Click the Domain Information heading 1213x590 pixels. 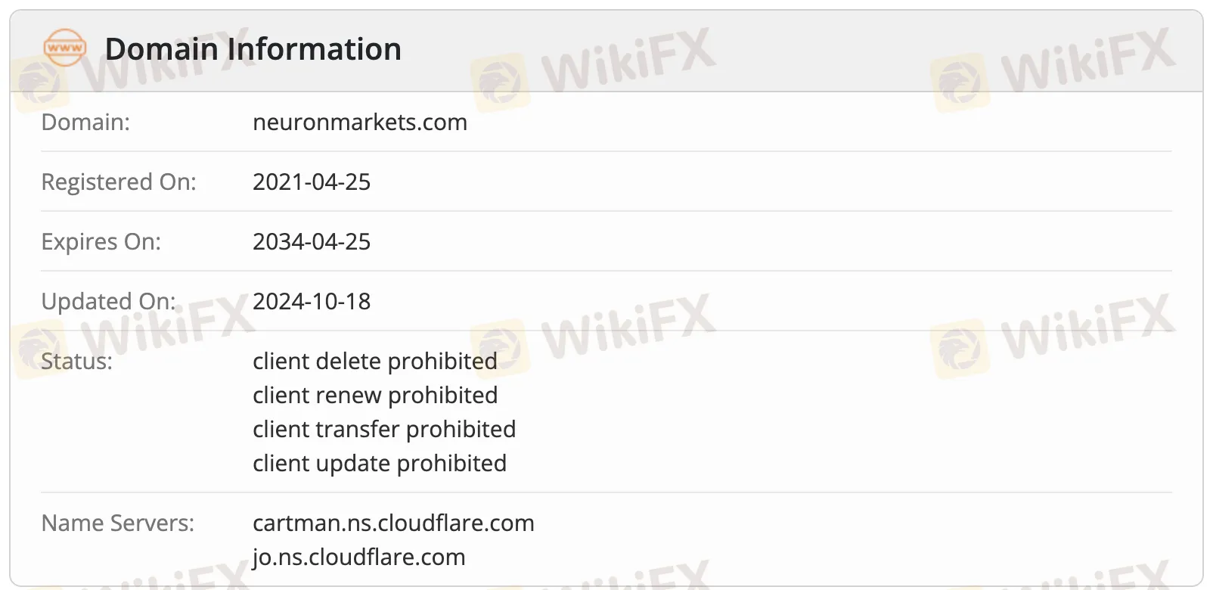[253, 49]
